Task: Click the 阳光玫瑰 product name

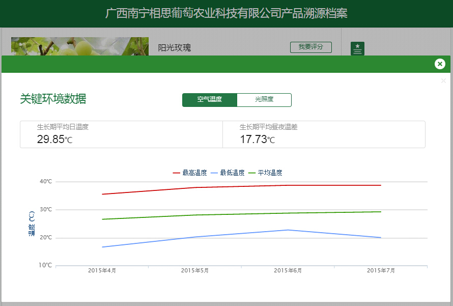Action: point(174,48)
